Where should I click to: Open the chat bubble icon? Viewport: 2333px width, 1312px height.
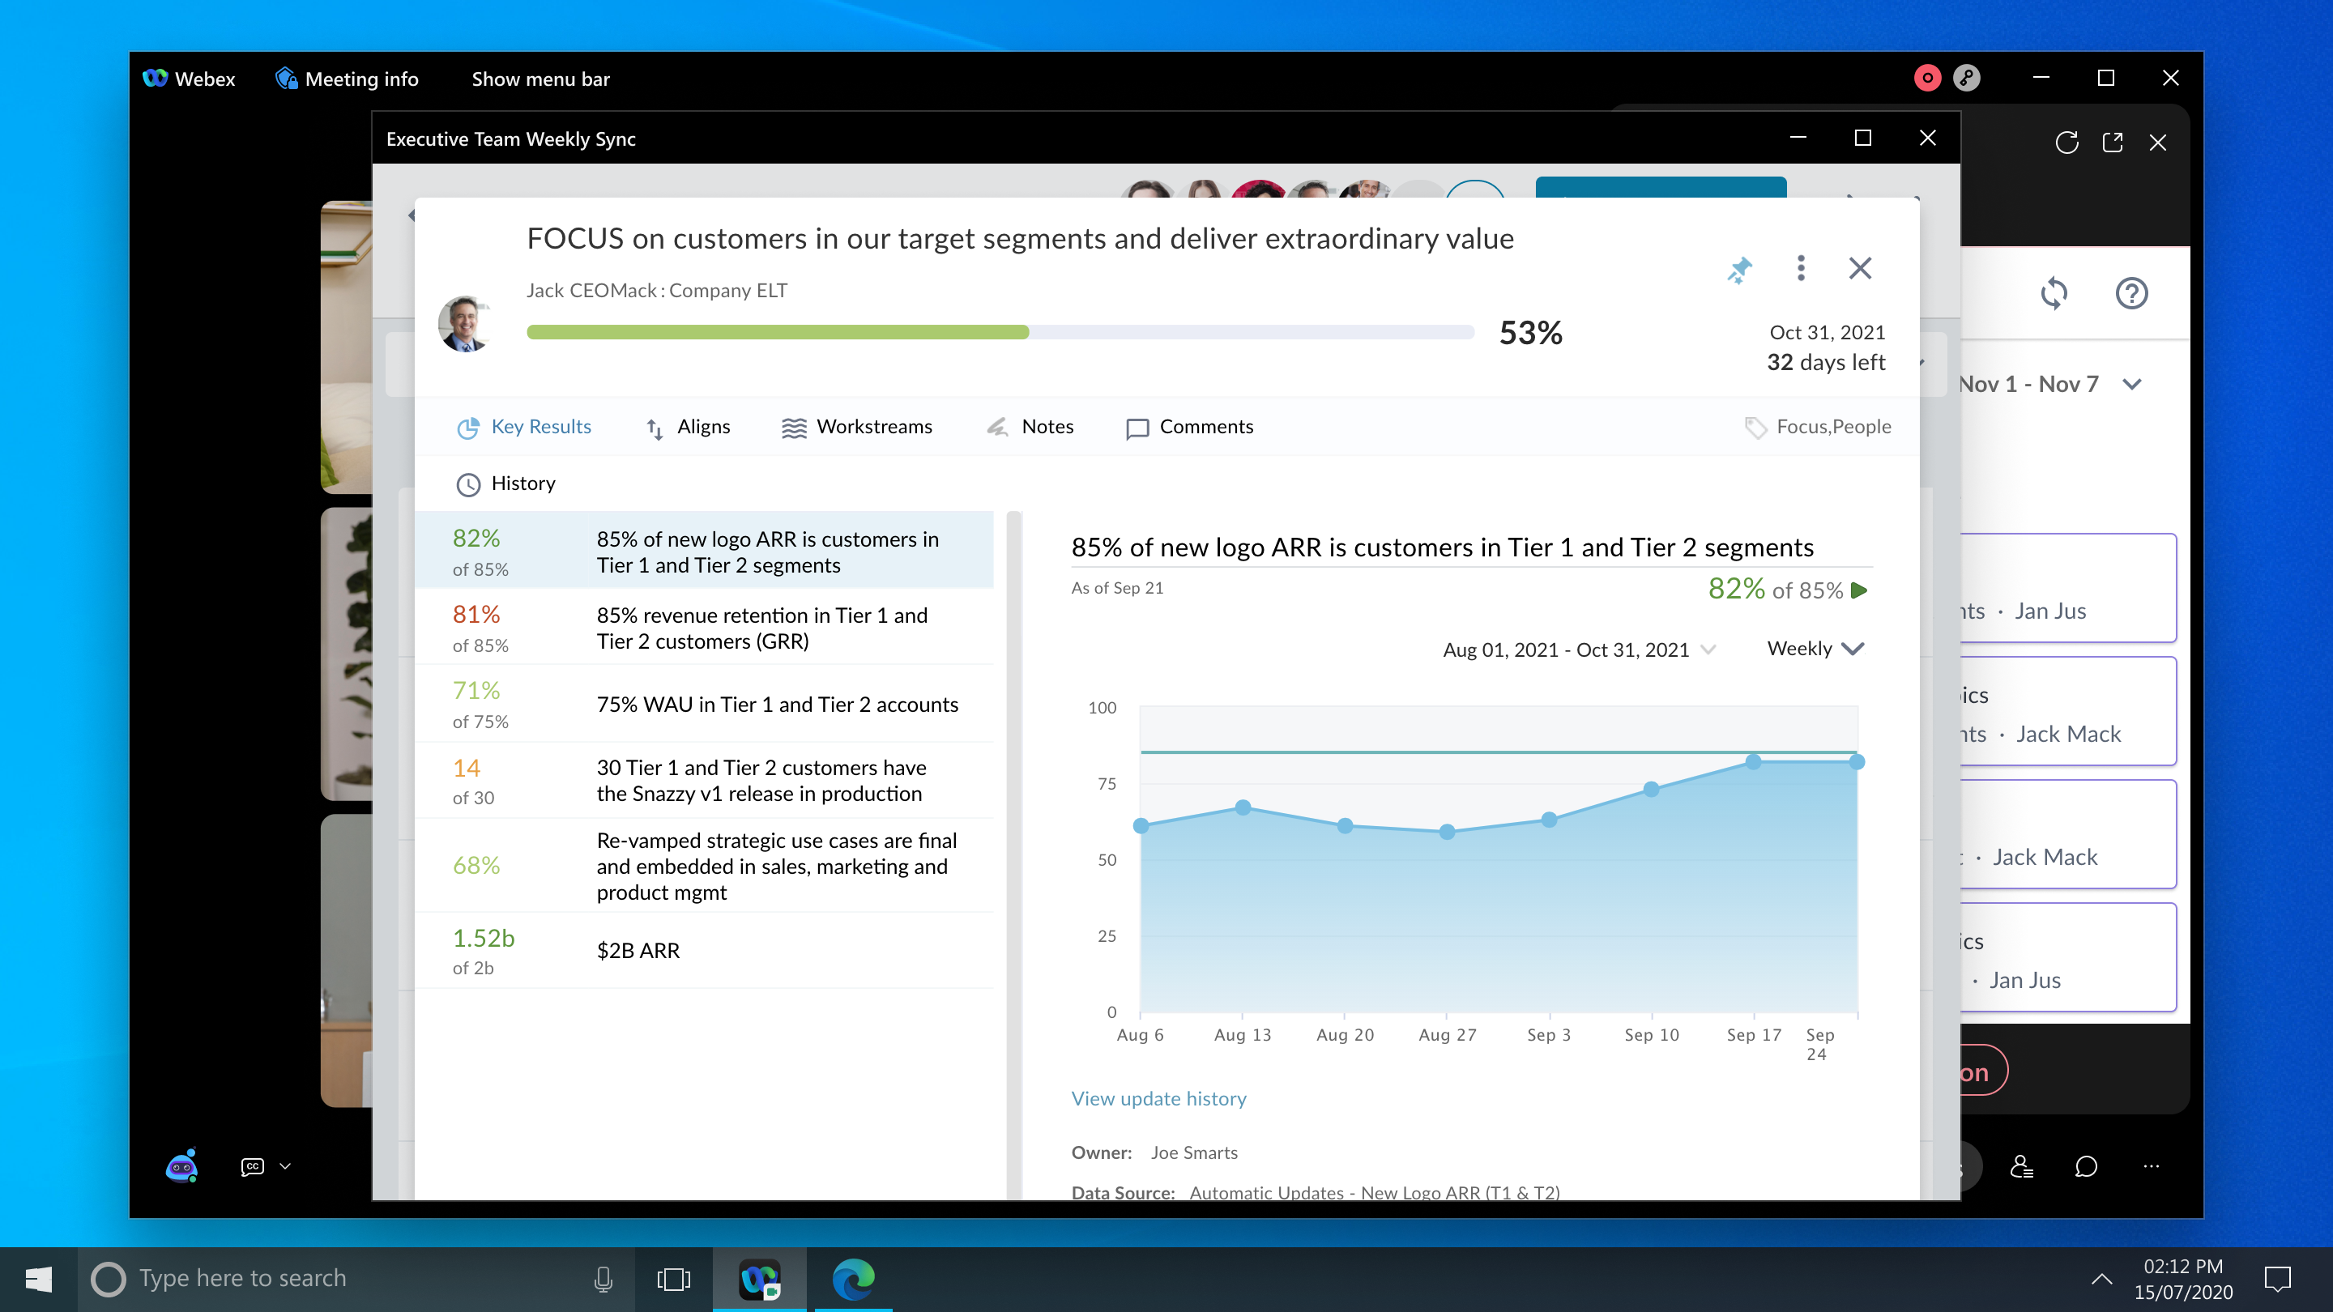(x=2086, y=1166)
